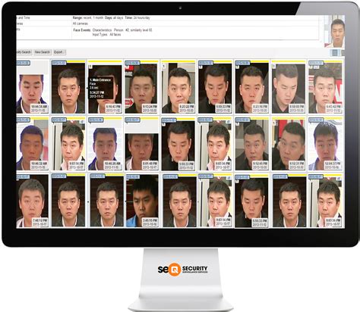Viewport: 360px width, 312px height.
Task: Choose the result stamped 8:22:22 PM
Action: click(x=178, y=87)
